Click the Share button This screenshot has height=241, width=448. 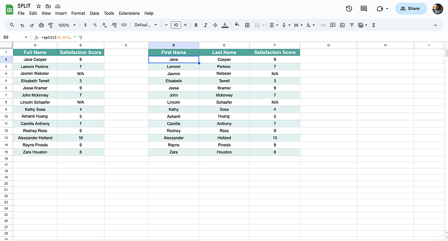pos(410,8)
